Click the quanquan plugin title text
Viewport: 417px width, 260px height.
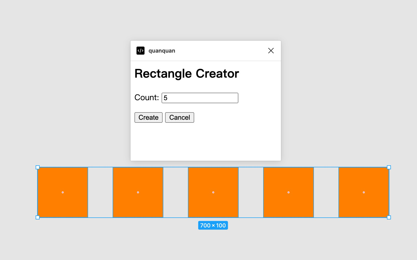point(162,51)
